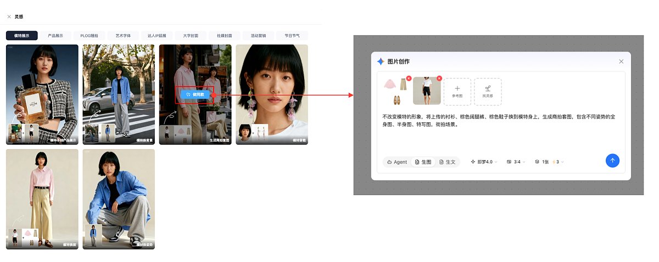Switch to Agent mode
The width and height of the screenshot is (659, 262).
coord(397,162)
